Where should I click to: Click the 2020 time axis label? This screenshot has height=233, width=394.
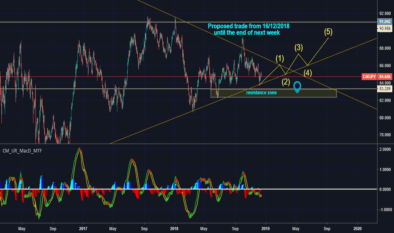tap(357, 228)
